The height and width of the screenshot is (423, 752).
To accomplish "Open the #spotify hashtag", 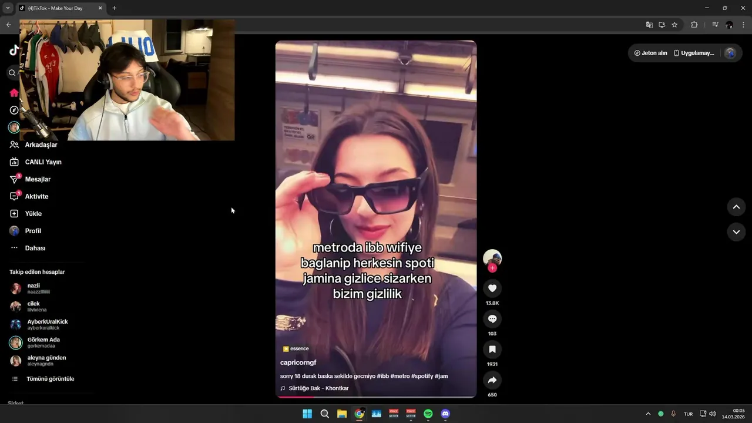I will click(x=422, y=376).
